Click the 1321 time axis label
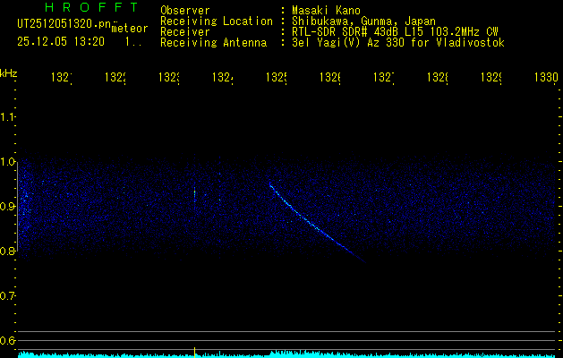 62,77
